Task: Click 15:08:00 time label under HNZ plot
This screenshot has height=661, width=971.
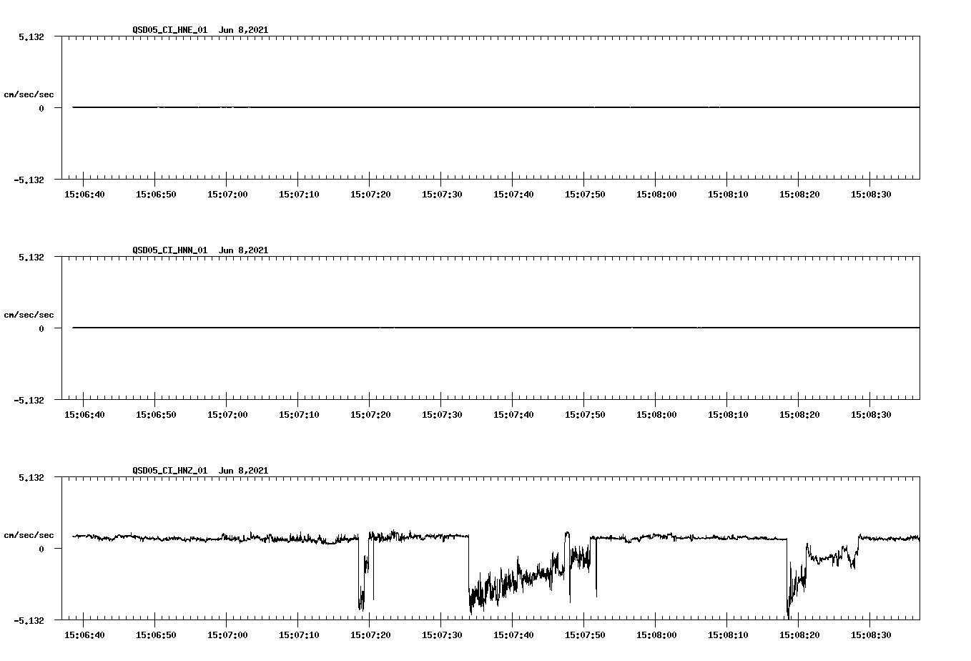Action: click(x=656, y=635)
